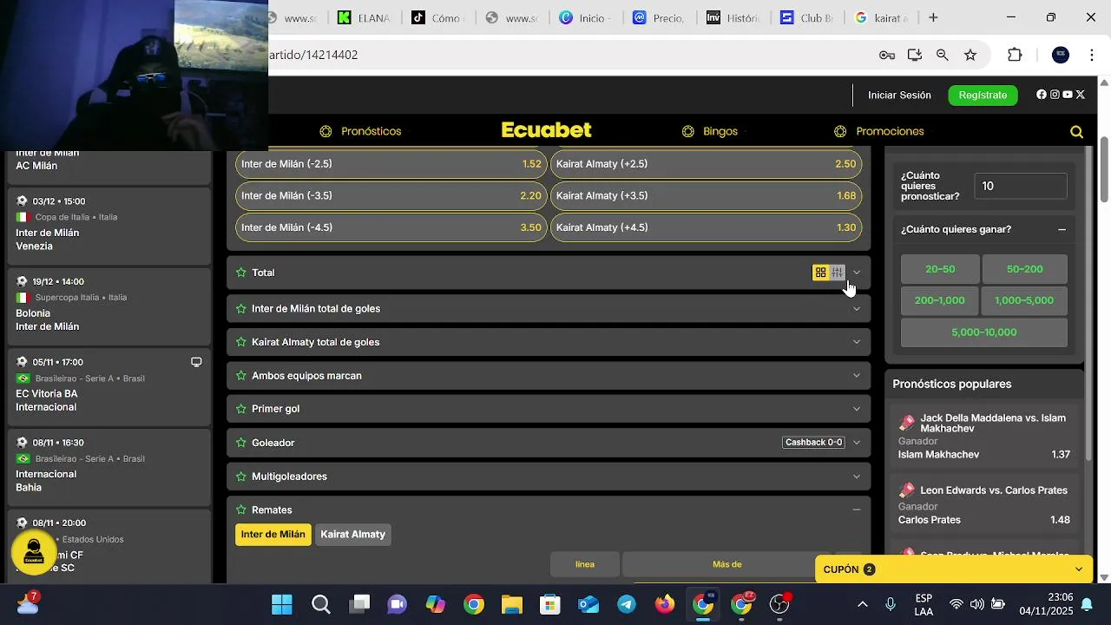Open the Chrome extensions puzzle icon
This screenshot has height=625, width=1111.
[1015, 55]
